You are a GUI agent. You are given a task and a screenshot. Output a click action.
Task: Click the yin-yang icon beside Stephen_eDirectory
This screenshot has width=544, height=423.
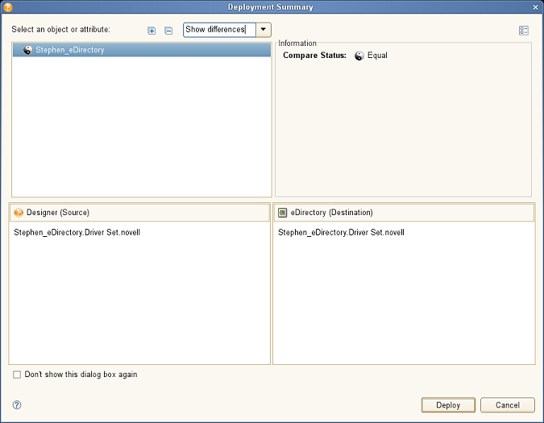coord(27,50)
